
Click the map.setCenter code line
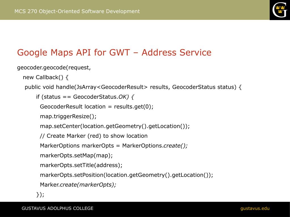point(115,126)
